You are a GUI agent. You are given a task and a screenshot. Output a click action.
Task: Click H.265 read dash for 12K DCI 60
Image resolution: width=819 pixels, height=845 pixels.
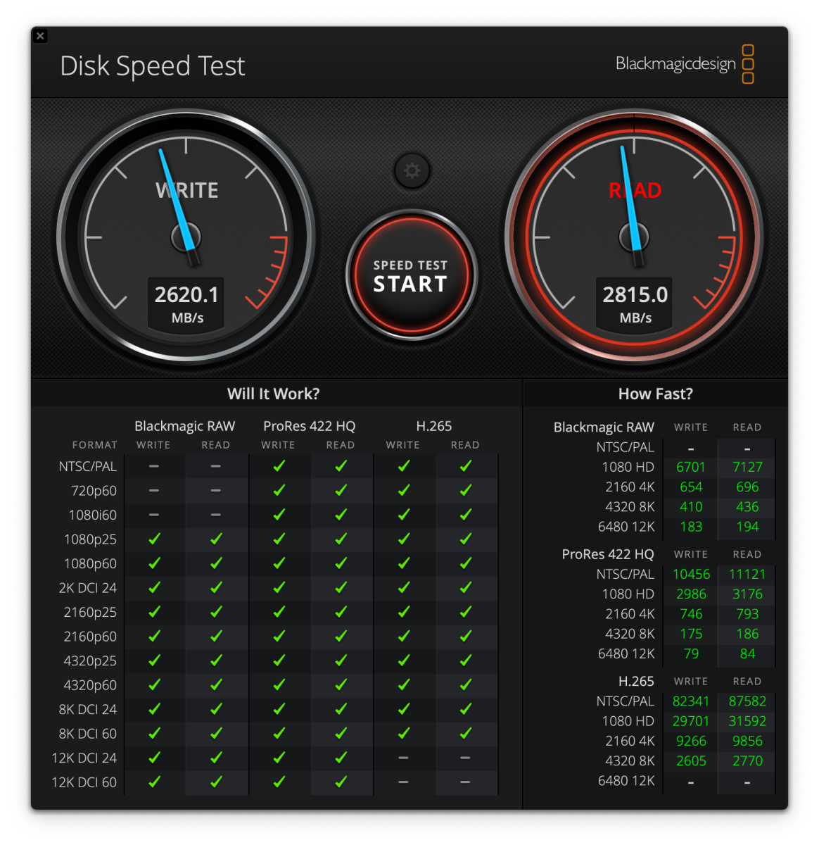(466, 782)
